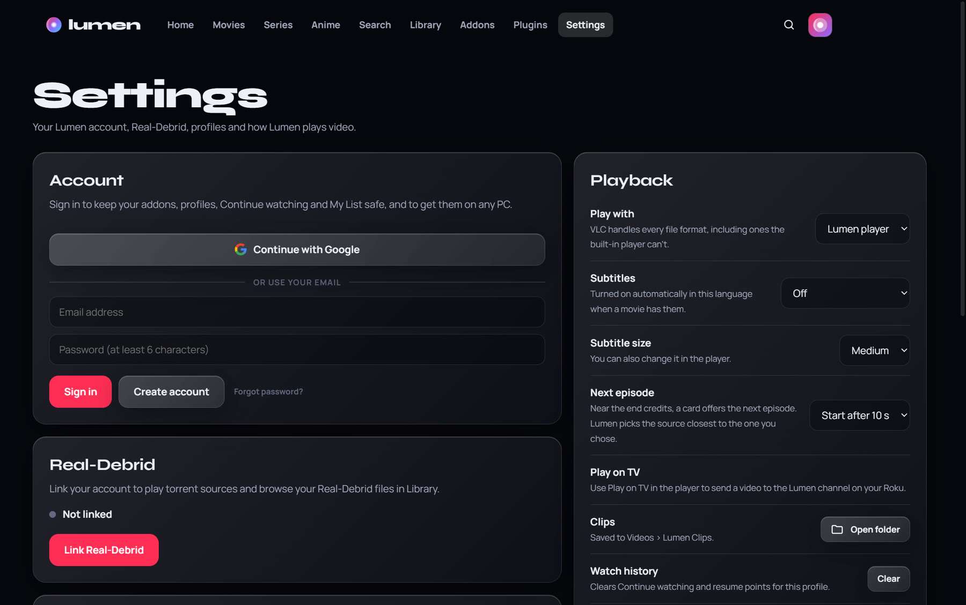
Task: Click the Next episode label
Action: click(622, 393)
